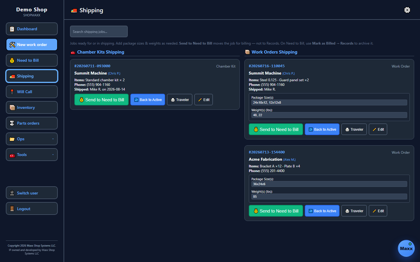Expand the Tools menu arrow
Screen dimensions: 420x262
point(53,155)
